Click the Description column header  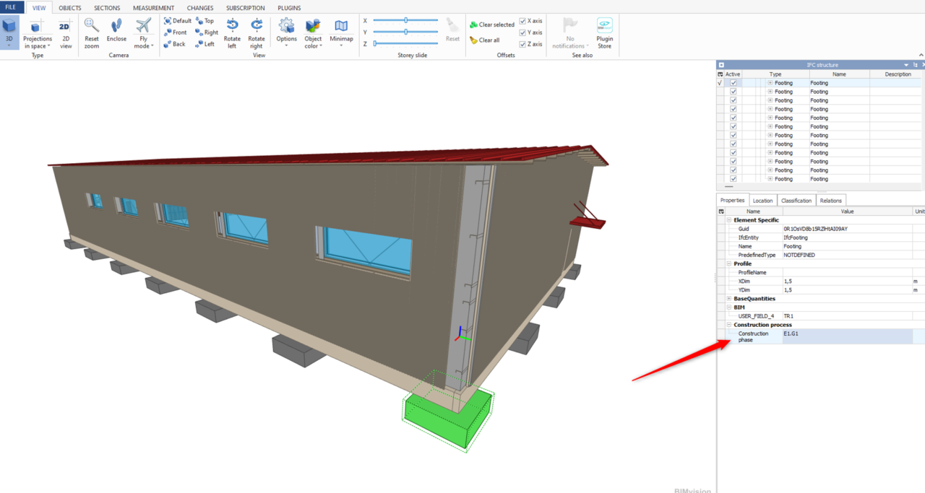click(898, 74)
